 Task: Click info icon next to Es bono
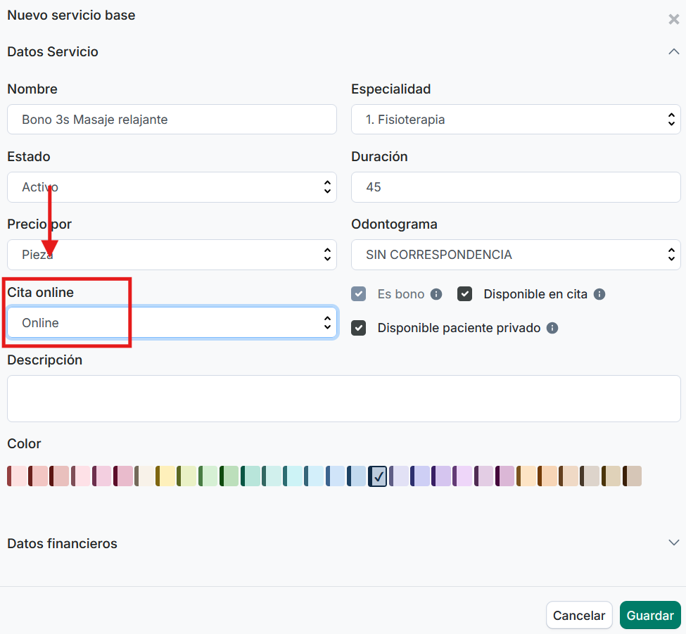point(436,294)
